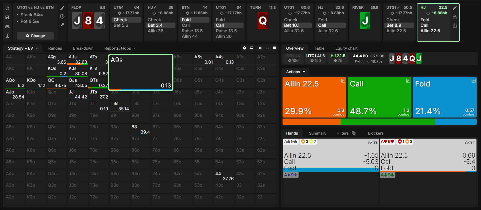Open the Equity chart tab
481x210 pixels.
point(346,48)
